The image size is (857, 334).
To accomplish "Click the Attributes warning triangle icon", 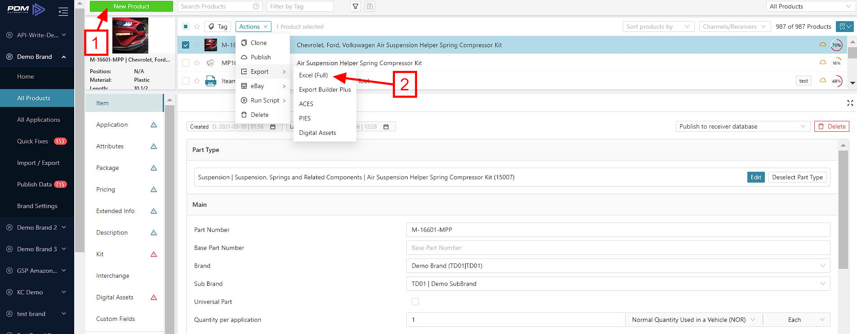I will click(154, 146).
